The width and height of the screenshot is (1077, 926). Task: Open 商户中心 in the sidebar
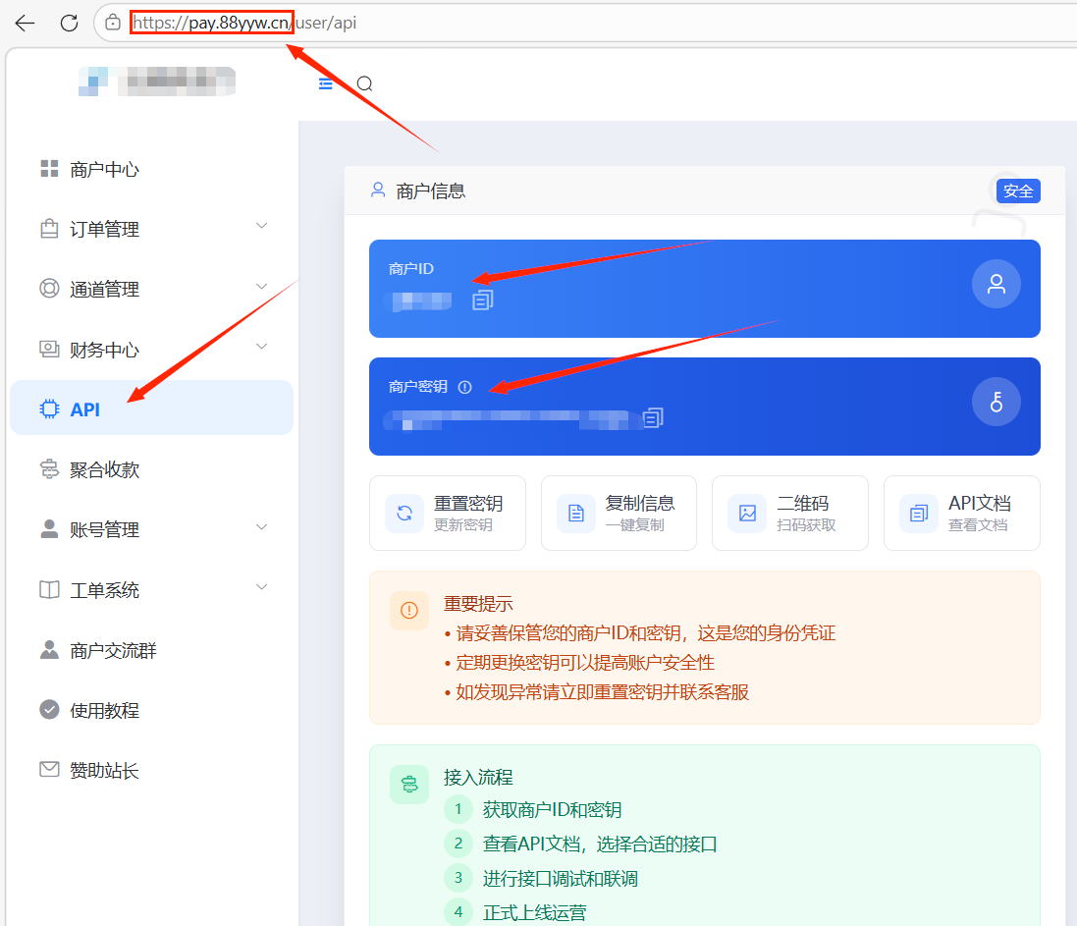tap(104, 169)
